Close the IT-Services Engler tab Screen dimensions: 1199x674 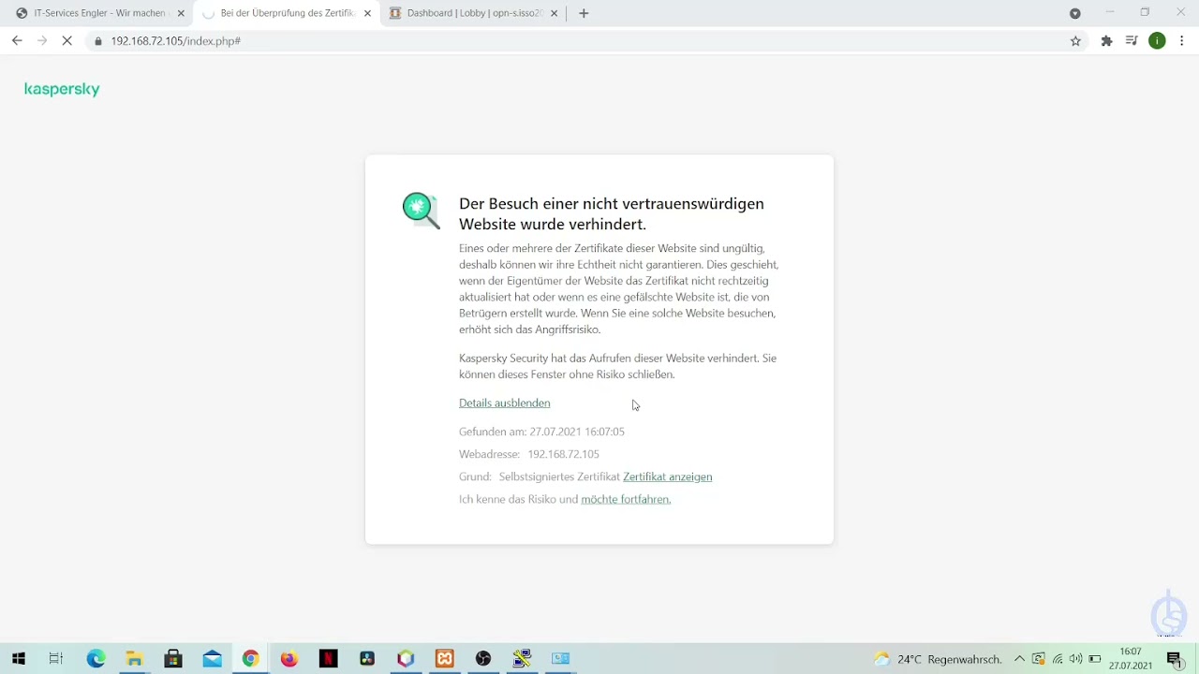(181, 13)
